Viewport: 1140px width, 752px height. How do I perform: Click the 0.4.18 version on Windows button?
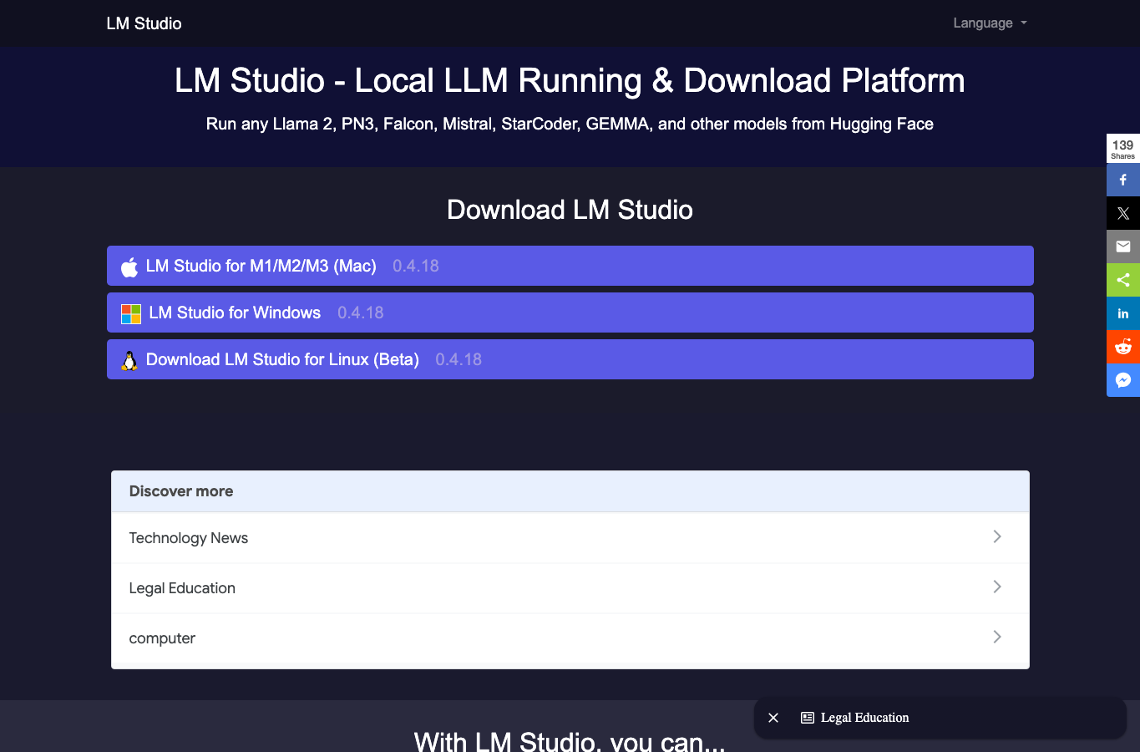(x=361, y=312)
